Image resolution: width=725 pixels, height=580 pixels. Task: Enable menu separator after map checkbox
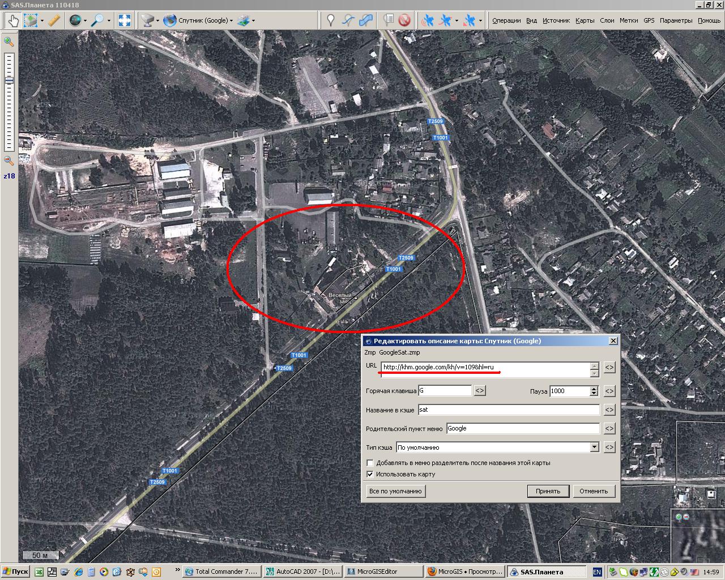pos(370,463)
